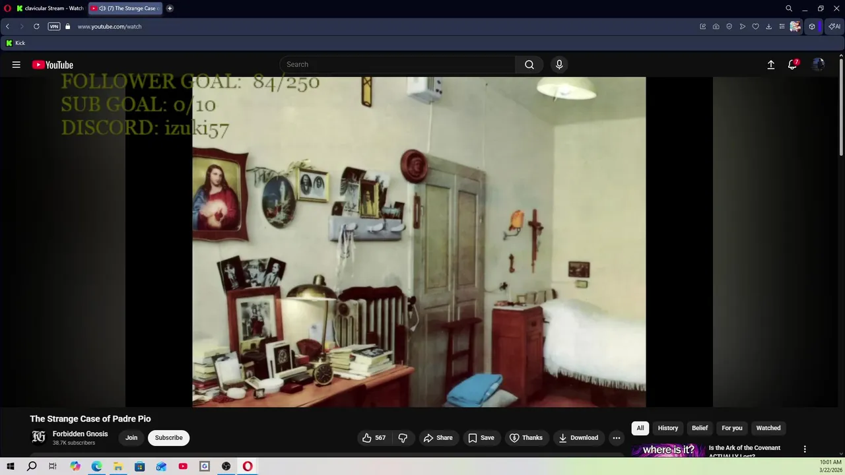Viewport: 845px width, 475px height.
Task: Open the YouTube upload/create icon
Action: [x=770, y=65]
